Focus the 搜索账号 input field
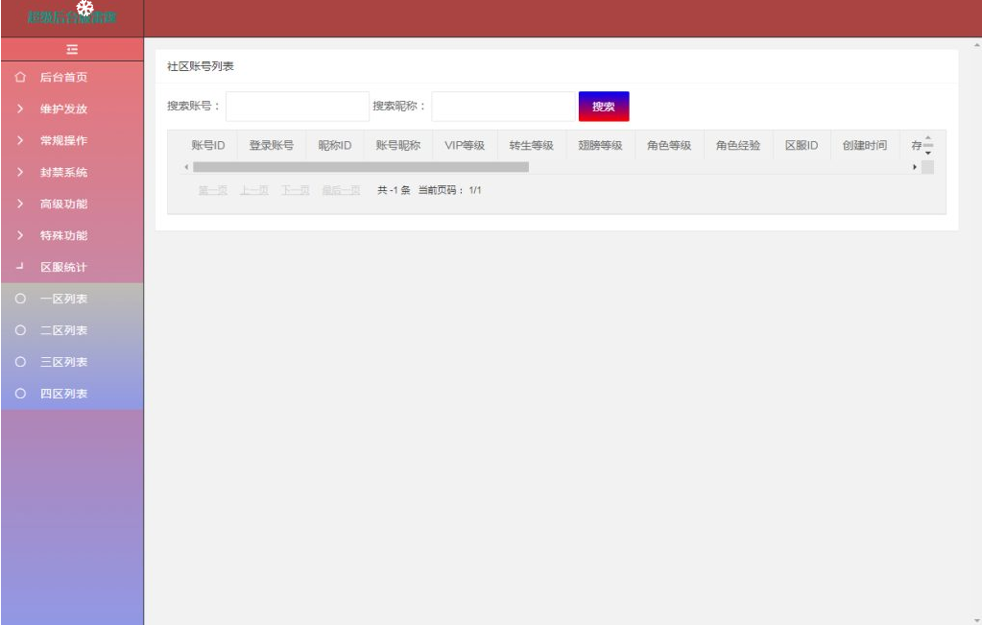982x625 pixels. pyautogui.click(x=297, y=107)
